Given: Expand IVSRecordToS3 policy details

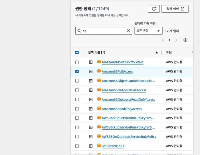Looking at the screenshot, I should pos(91,146).
